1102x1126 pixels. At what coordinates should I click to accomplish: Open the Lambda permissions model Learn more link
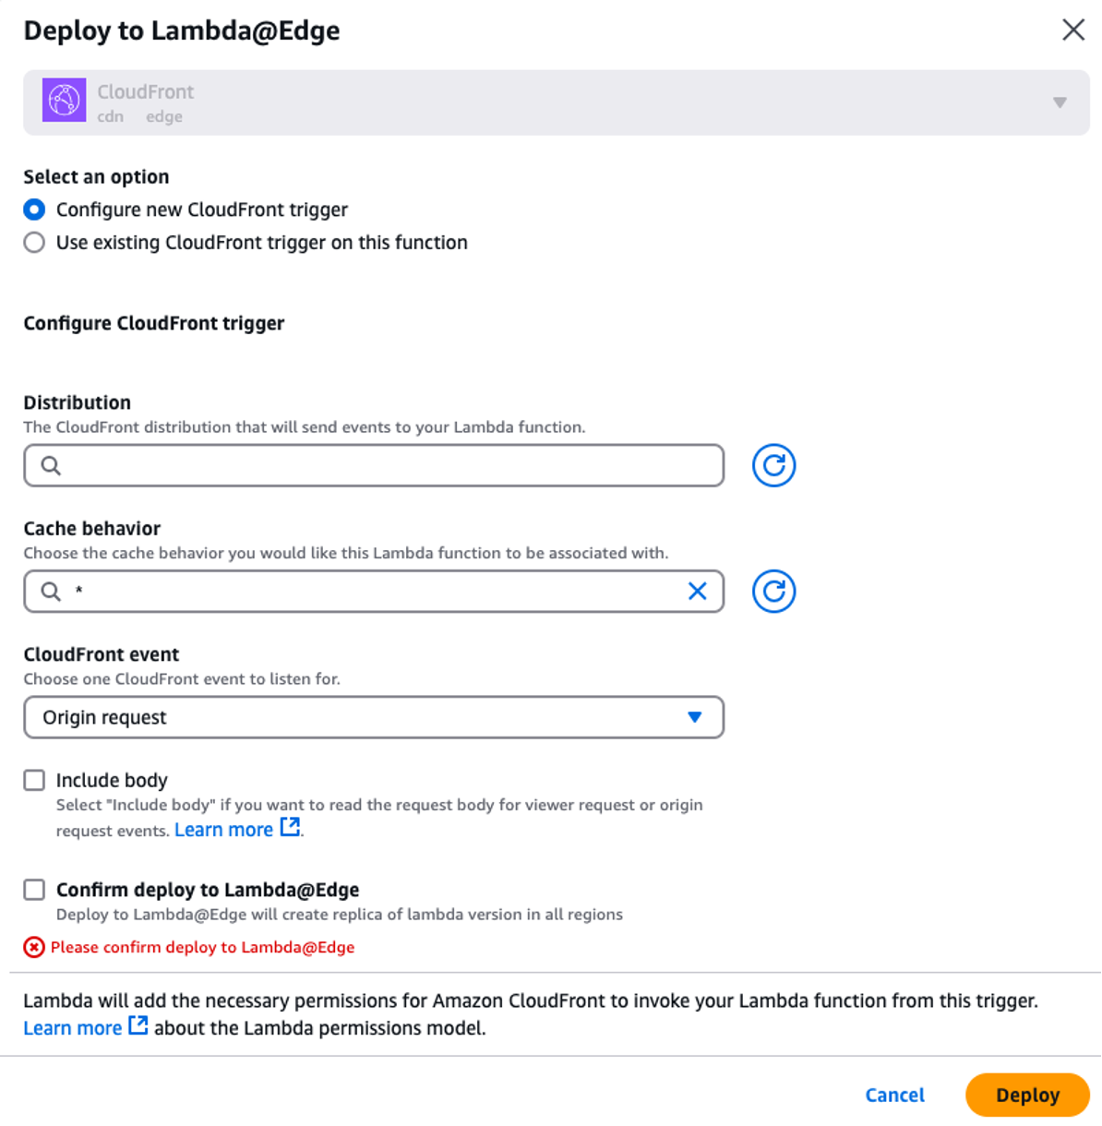73,1027
